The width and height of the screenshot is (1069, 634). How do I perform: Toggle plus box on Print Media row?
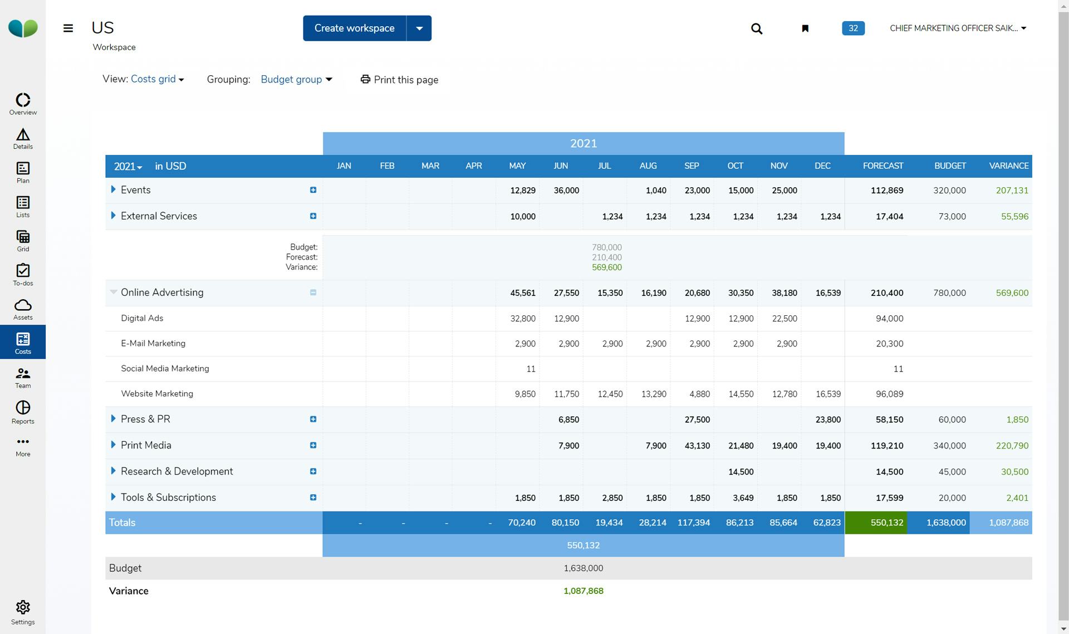tap(313, 445)
